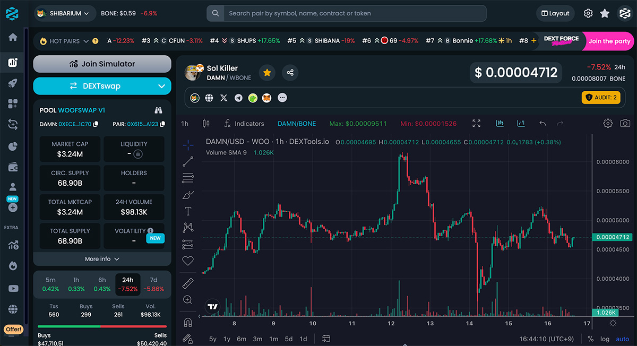The width and height of the screenshot is (637, 346).
Task: Select the text annotation tool
Action: point(188,211)
